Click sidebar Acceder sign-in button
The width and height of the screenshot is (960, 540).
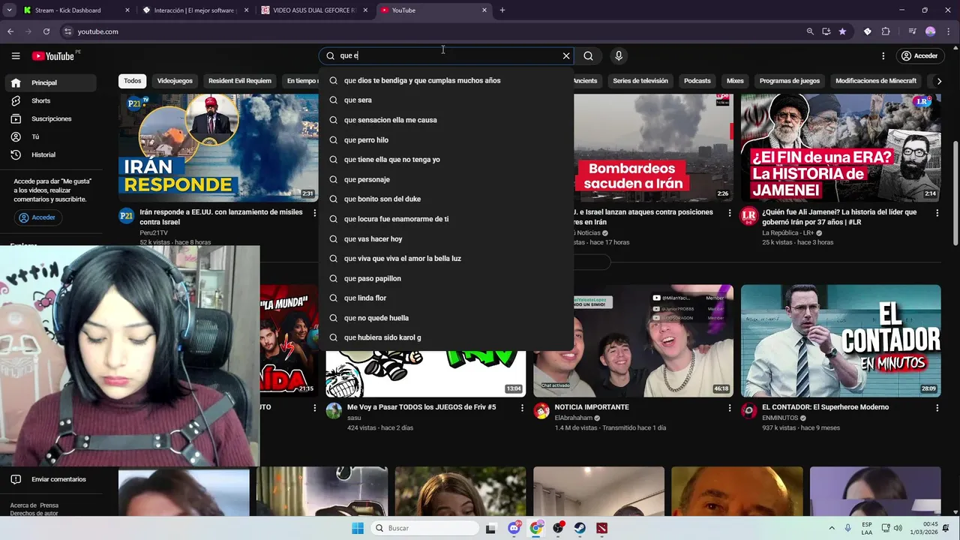coord(37,217)
